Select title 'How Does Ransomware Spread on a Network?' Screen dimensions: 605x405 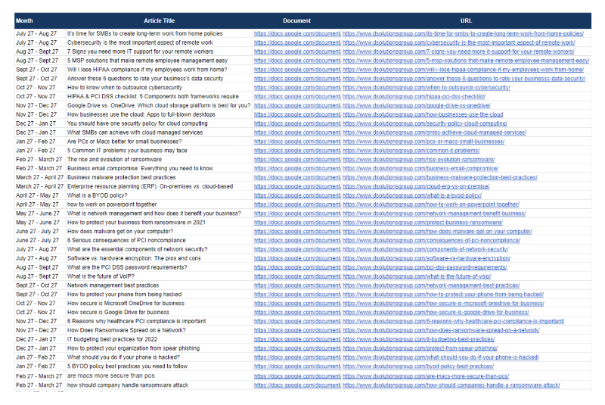tap(126, 331)
